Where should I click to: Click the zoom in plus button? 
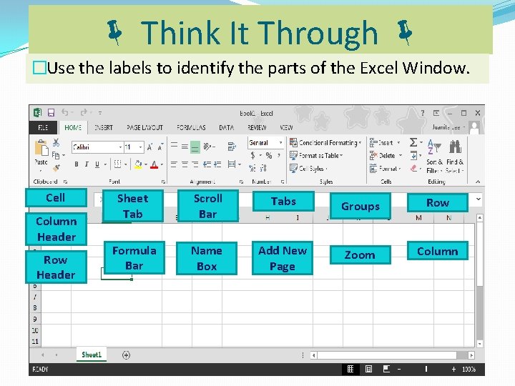point(453,369)
